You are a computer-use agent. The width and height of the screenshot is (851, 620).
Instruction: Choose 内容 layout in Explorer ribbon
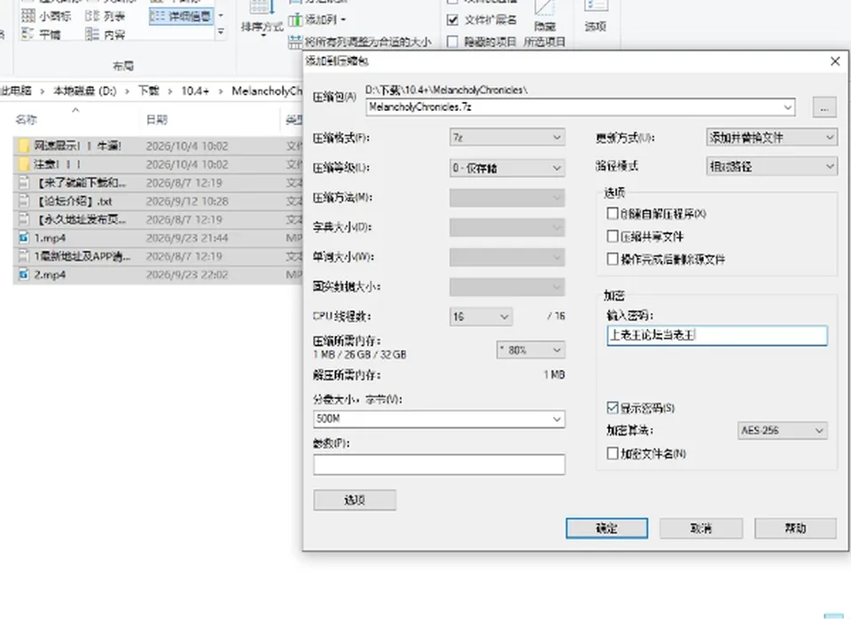coord(105,35)
